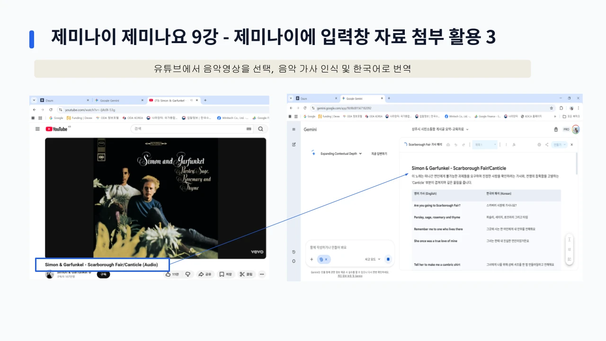The image size is (606, 341).
Task: Redo in the Gemini canvas toolbar
Action: pyautogui.click(x=463, y=144)
